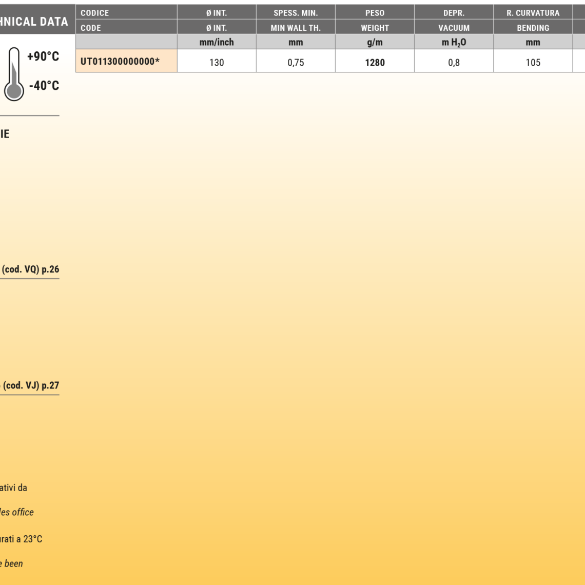Click the SPESS. MIN. column header
This screenshot has width=585, height=585.
click(296, 13)
